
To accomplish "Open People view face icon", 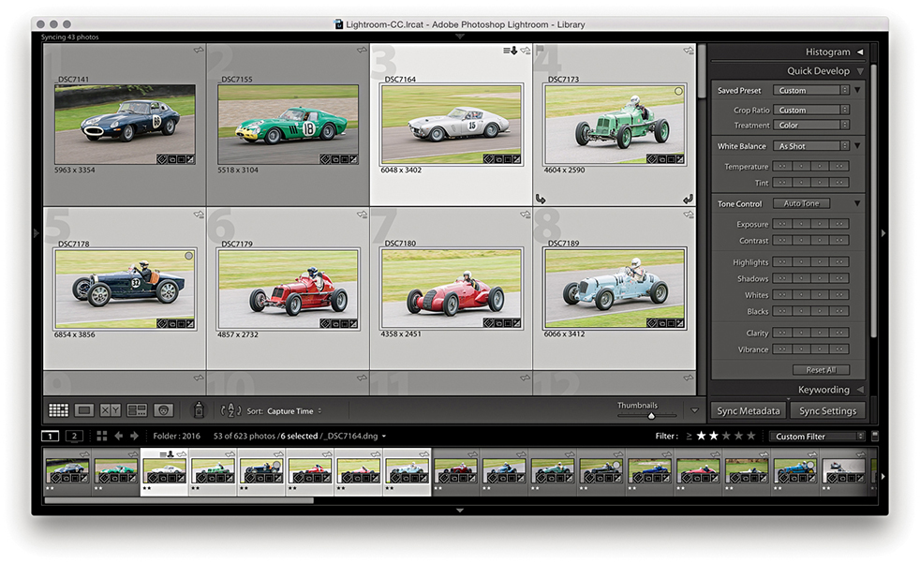I will pos(163,410).
